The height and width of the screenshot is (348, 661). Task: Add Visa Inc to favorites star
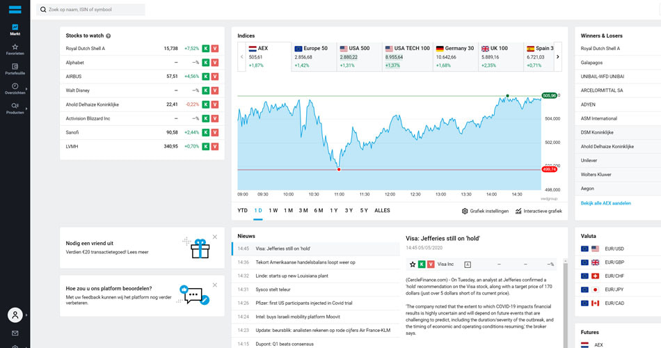click(413, 264)
